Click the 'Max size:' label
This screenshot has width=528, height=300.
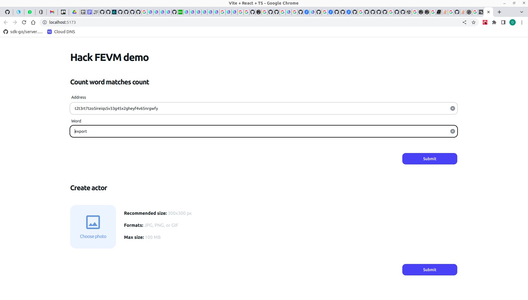pyautogui.click(x=134, y=237)
